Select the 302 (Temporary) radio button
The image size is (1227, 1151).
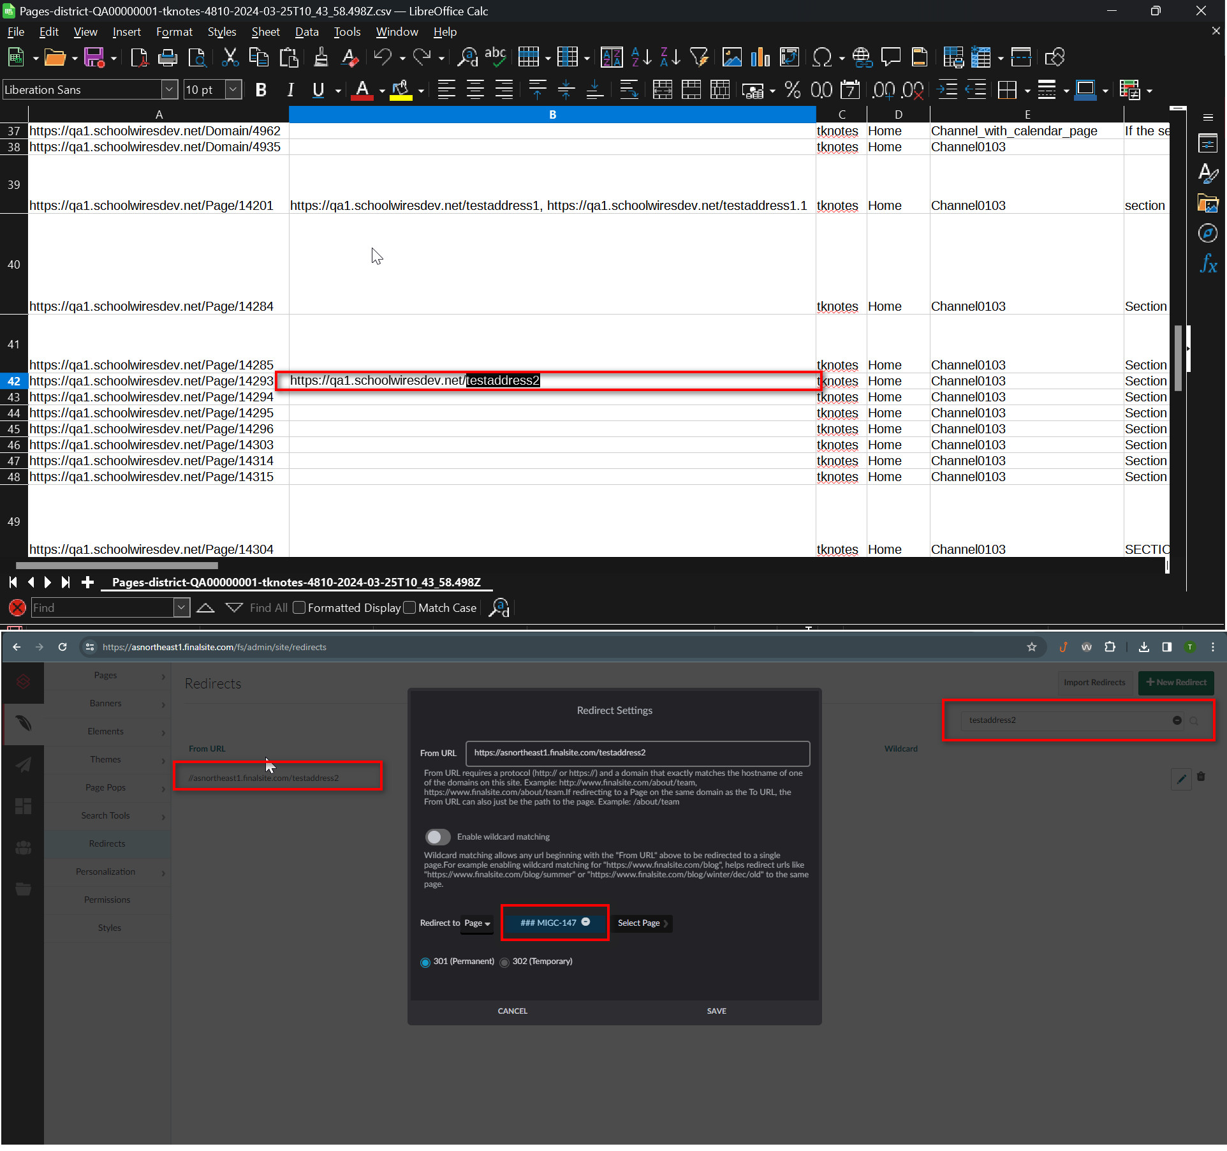click(x=504, y=962)
